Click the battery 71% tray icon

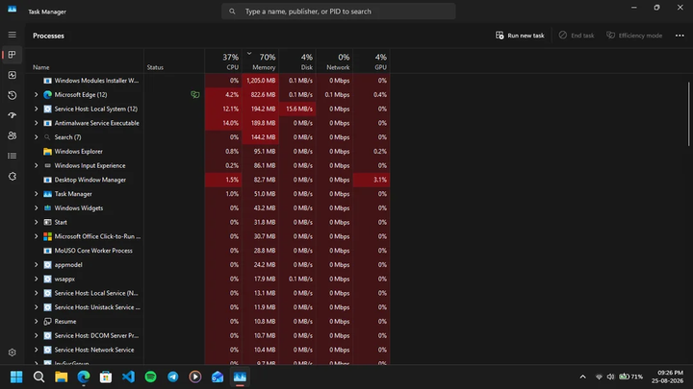pos(630,377)
